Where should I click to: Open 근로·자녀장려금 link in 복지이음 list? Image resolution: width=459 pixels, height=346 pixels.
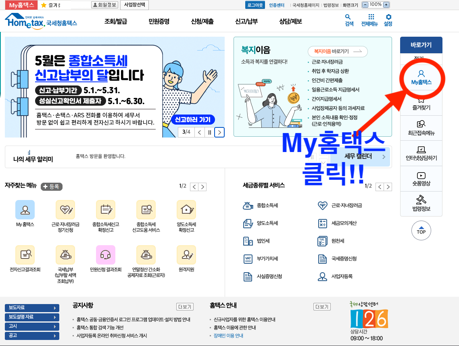coord(327,62)
